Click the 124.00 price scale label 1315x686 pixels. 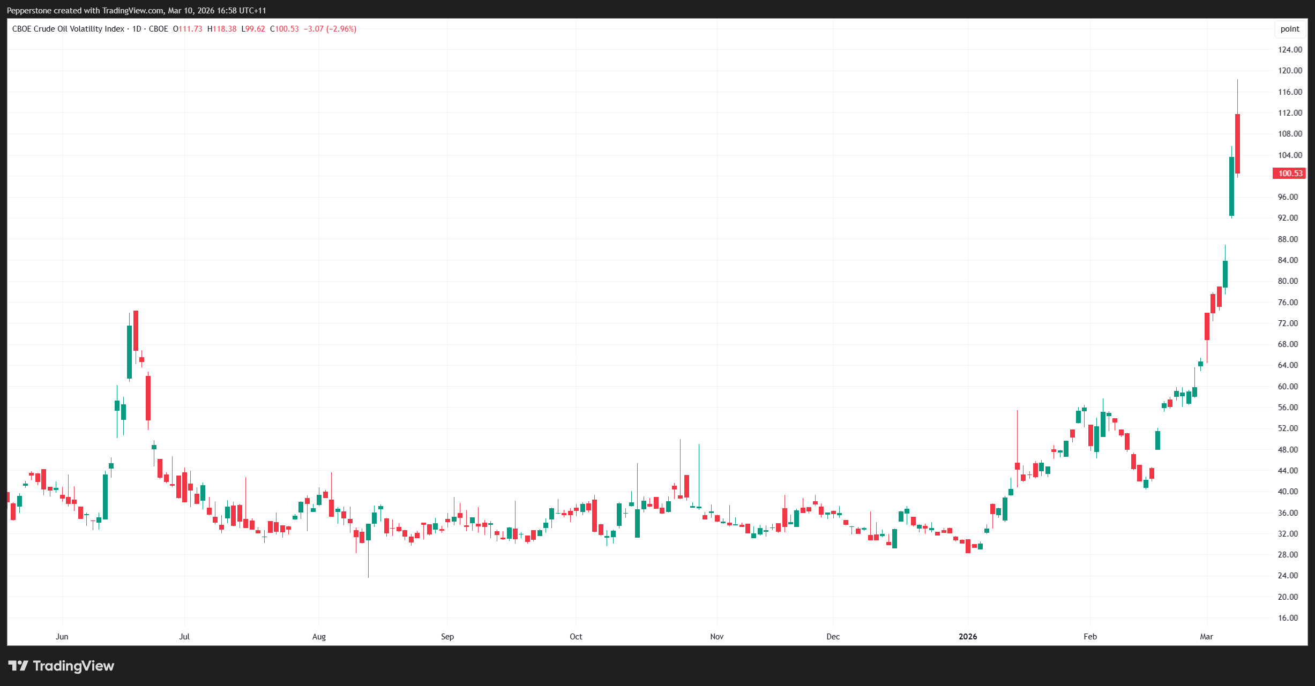tap(1289, 49)
